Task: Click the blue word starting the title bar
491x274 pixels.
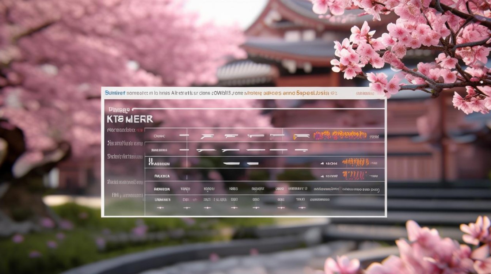Action: click(115, 93)
